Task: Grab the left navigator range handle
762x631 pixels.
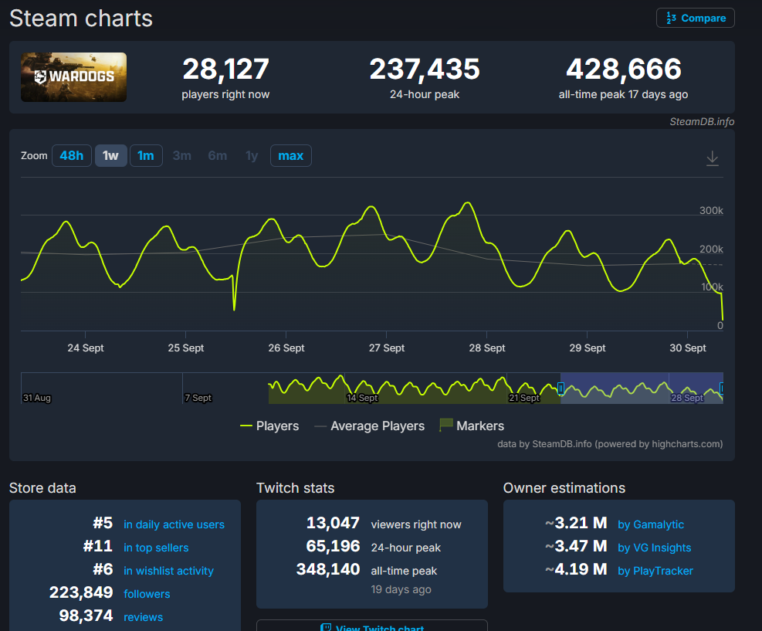Action: (560, 388)
